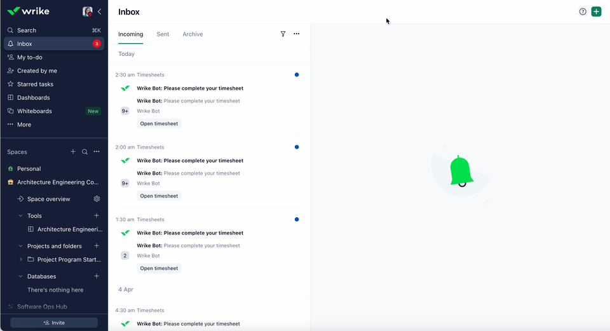Open Space overview
610x331 pixels.
point(49,199)
